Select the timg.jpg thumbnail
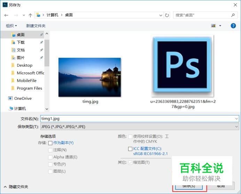Screen dimensions: 241x194 90,77
